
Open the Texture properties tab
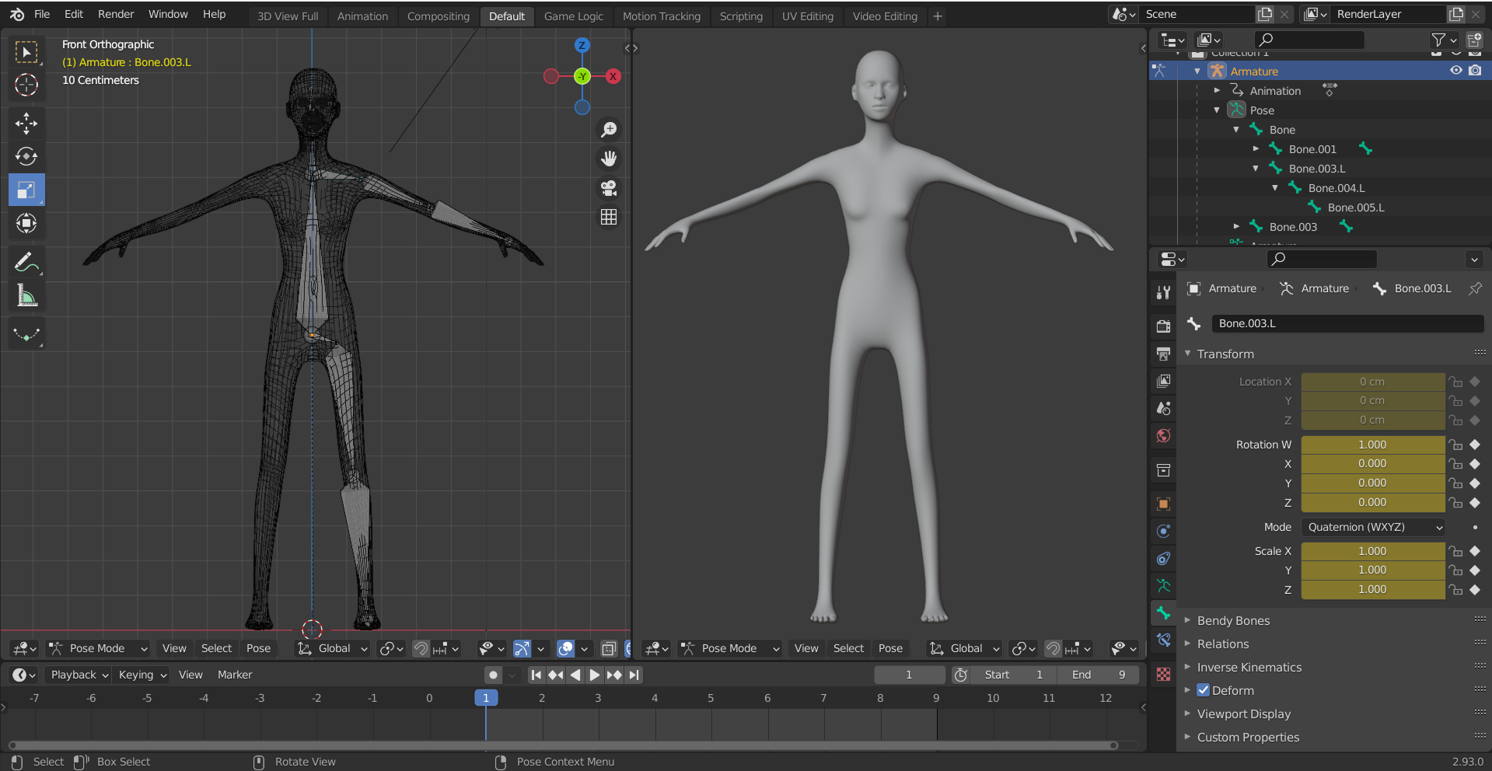coord(1163,674)
